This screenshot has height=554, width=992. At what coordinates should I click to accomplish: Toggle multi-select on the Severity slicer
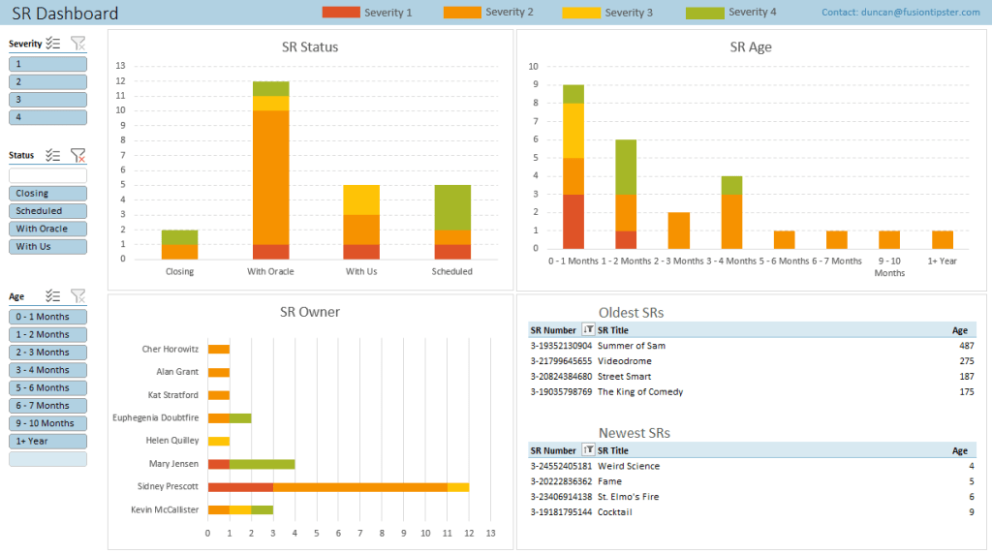(54, 44)
